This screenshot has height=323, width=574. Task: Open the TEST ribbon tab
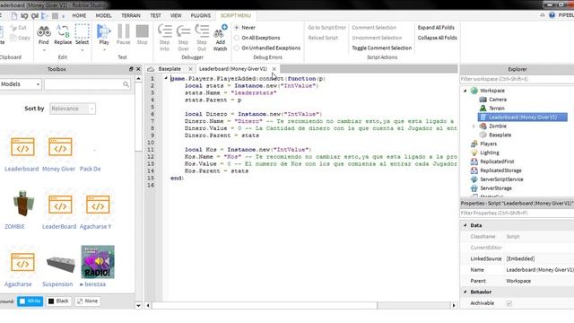pyautogui.click(x=155, y=15)
